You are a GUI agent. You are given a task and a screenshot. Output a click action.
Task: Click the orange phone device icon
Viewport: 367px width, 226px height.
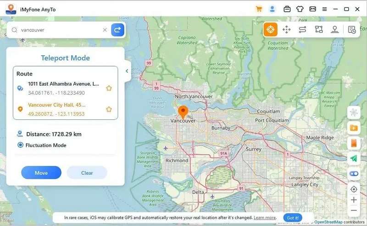pos(354,143)
